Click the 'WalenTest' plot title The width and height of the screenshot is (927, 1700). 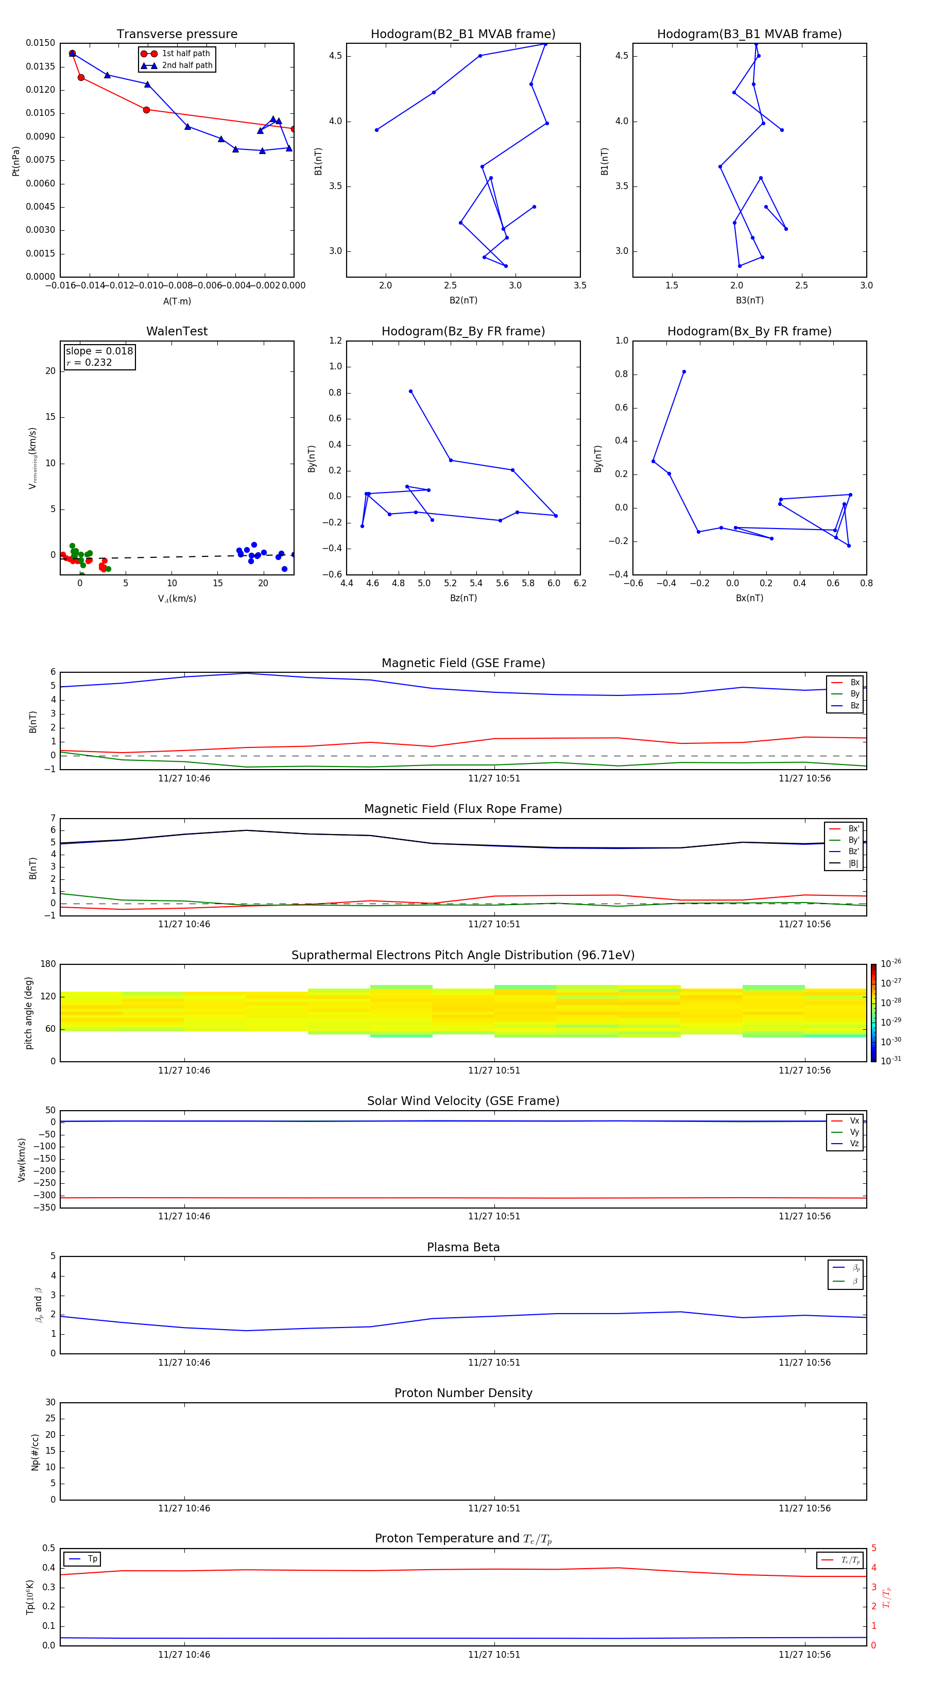[177, 331]
